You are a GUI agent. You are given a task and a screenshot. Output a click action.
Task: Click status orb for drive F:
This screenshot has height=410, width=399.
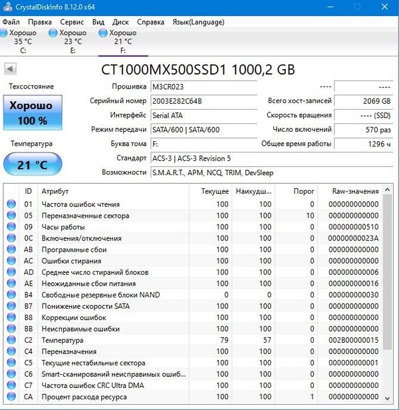pos(103,33)
